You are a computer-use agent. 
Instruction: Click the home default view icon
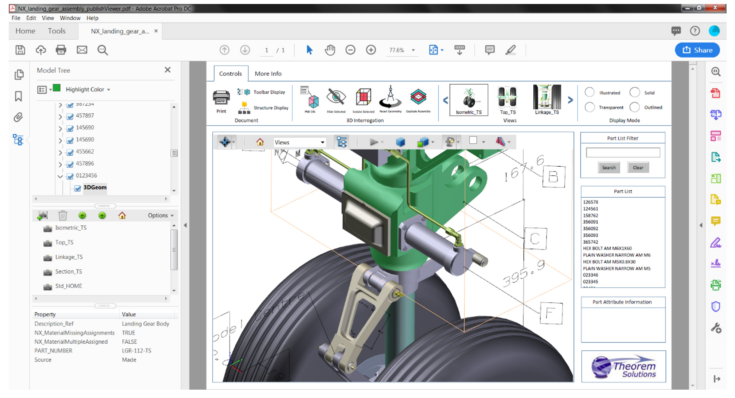[260, 142]
